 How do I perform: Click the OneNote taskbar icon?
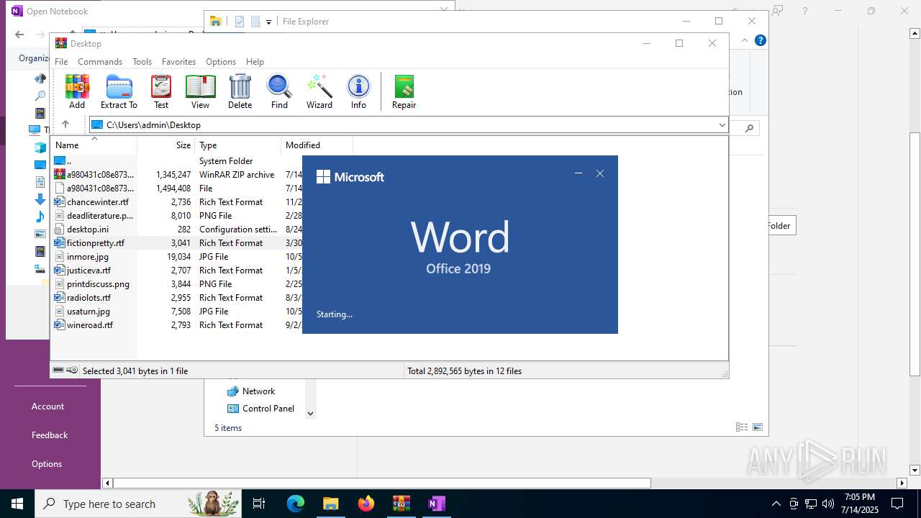click(436, 504)
